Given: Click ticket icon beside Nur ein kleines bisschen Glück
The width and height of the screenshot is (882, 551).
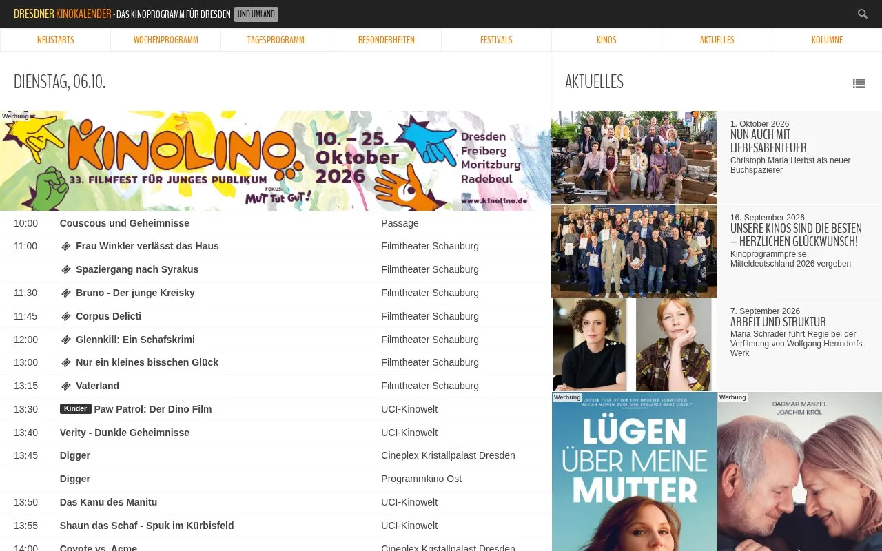Looking at the screenshot, I should 66,362.
